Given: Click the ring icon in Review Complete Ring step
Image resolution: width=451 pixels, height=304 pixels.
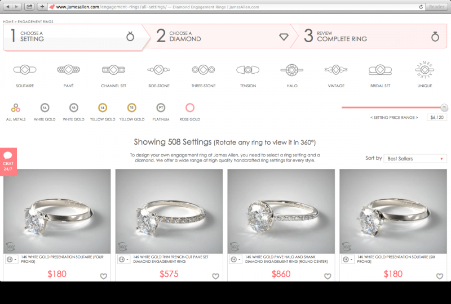Looking at the screenshot, I should (x=435, y=37).
